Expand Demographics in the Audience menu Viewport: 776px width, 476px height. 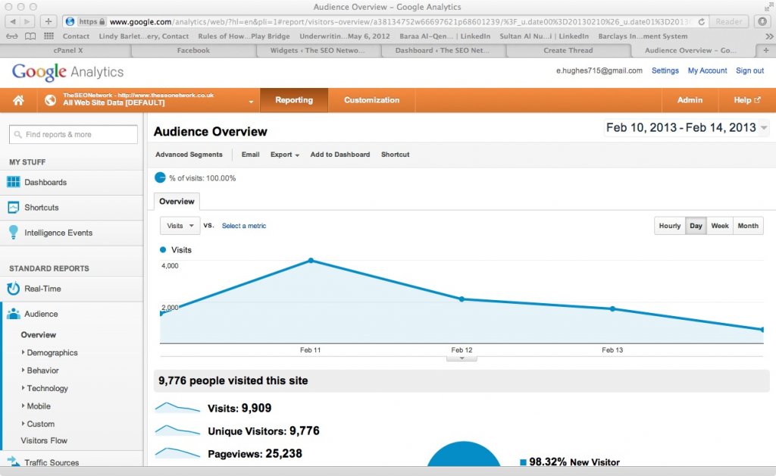point(52,352)
